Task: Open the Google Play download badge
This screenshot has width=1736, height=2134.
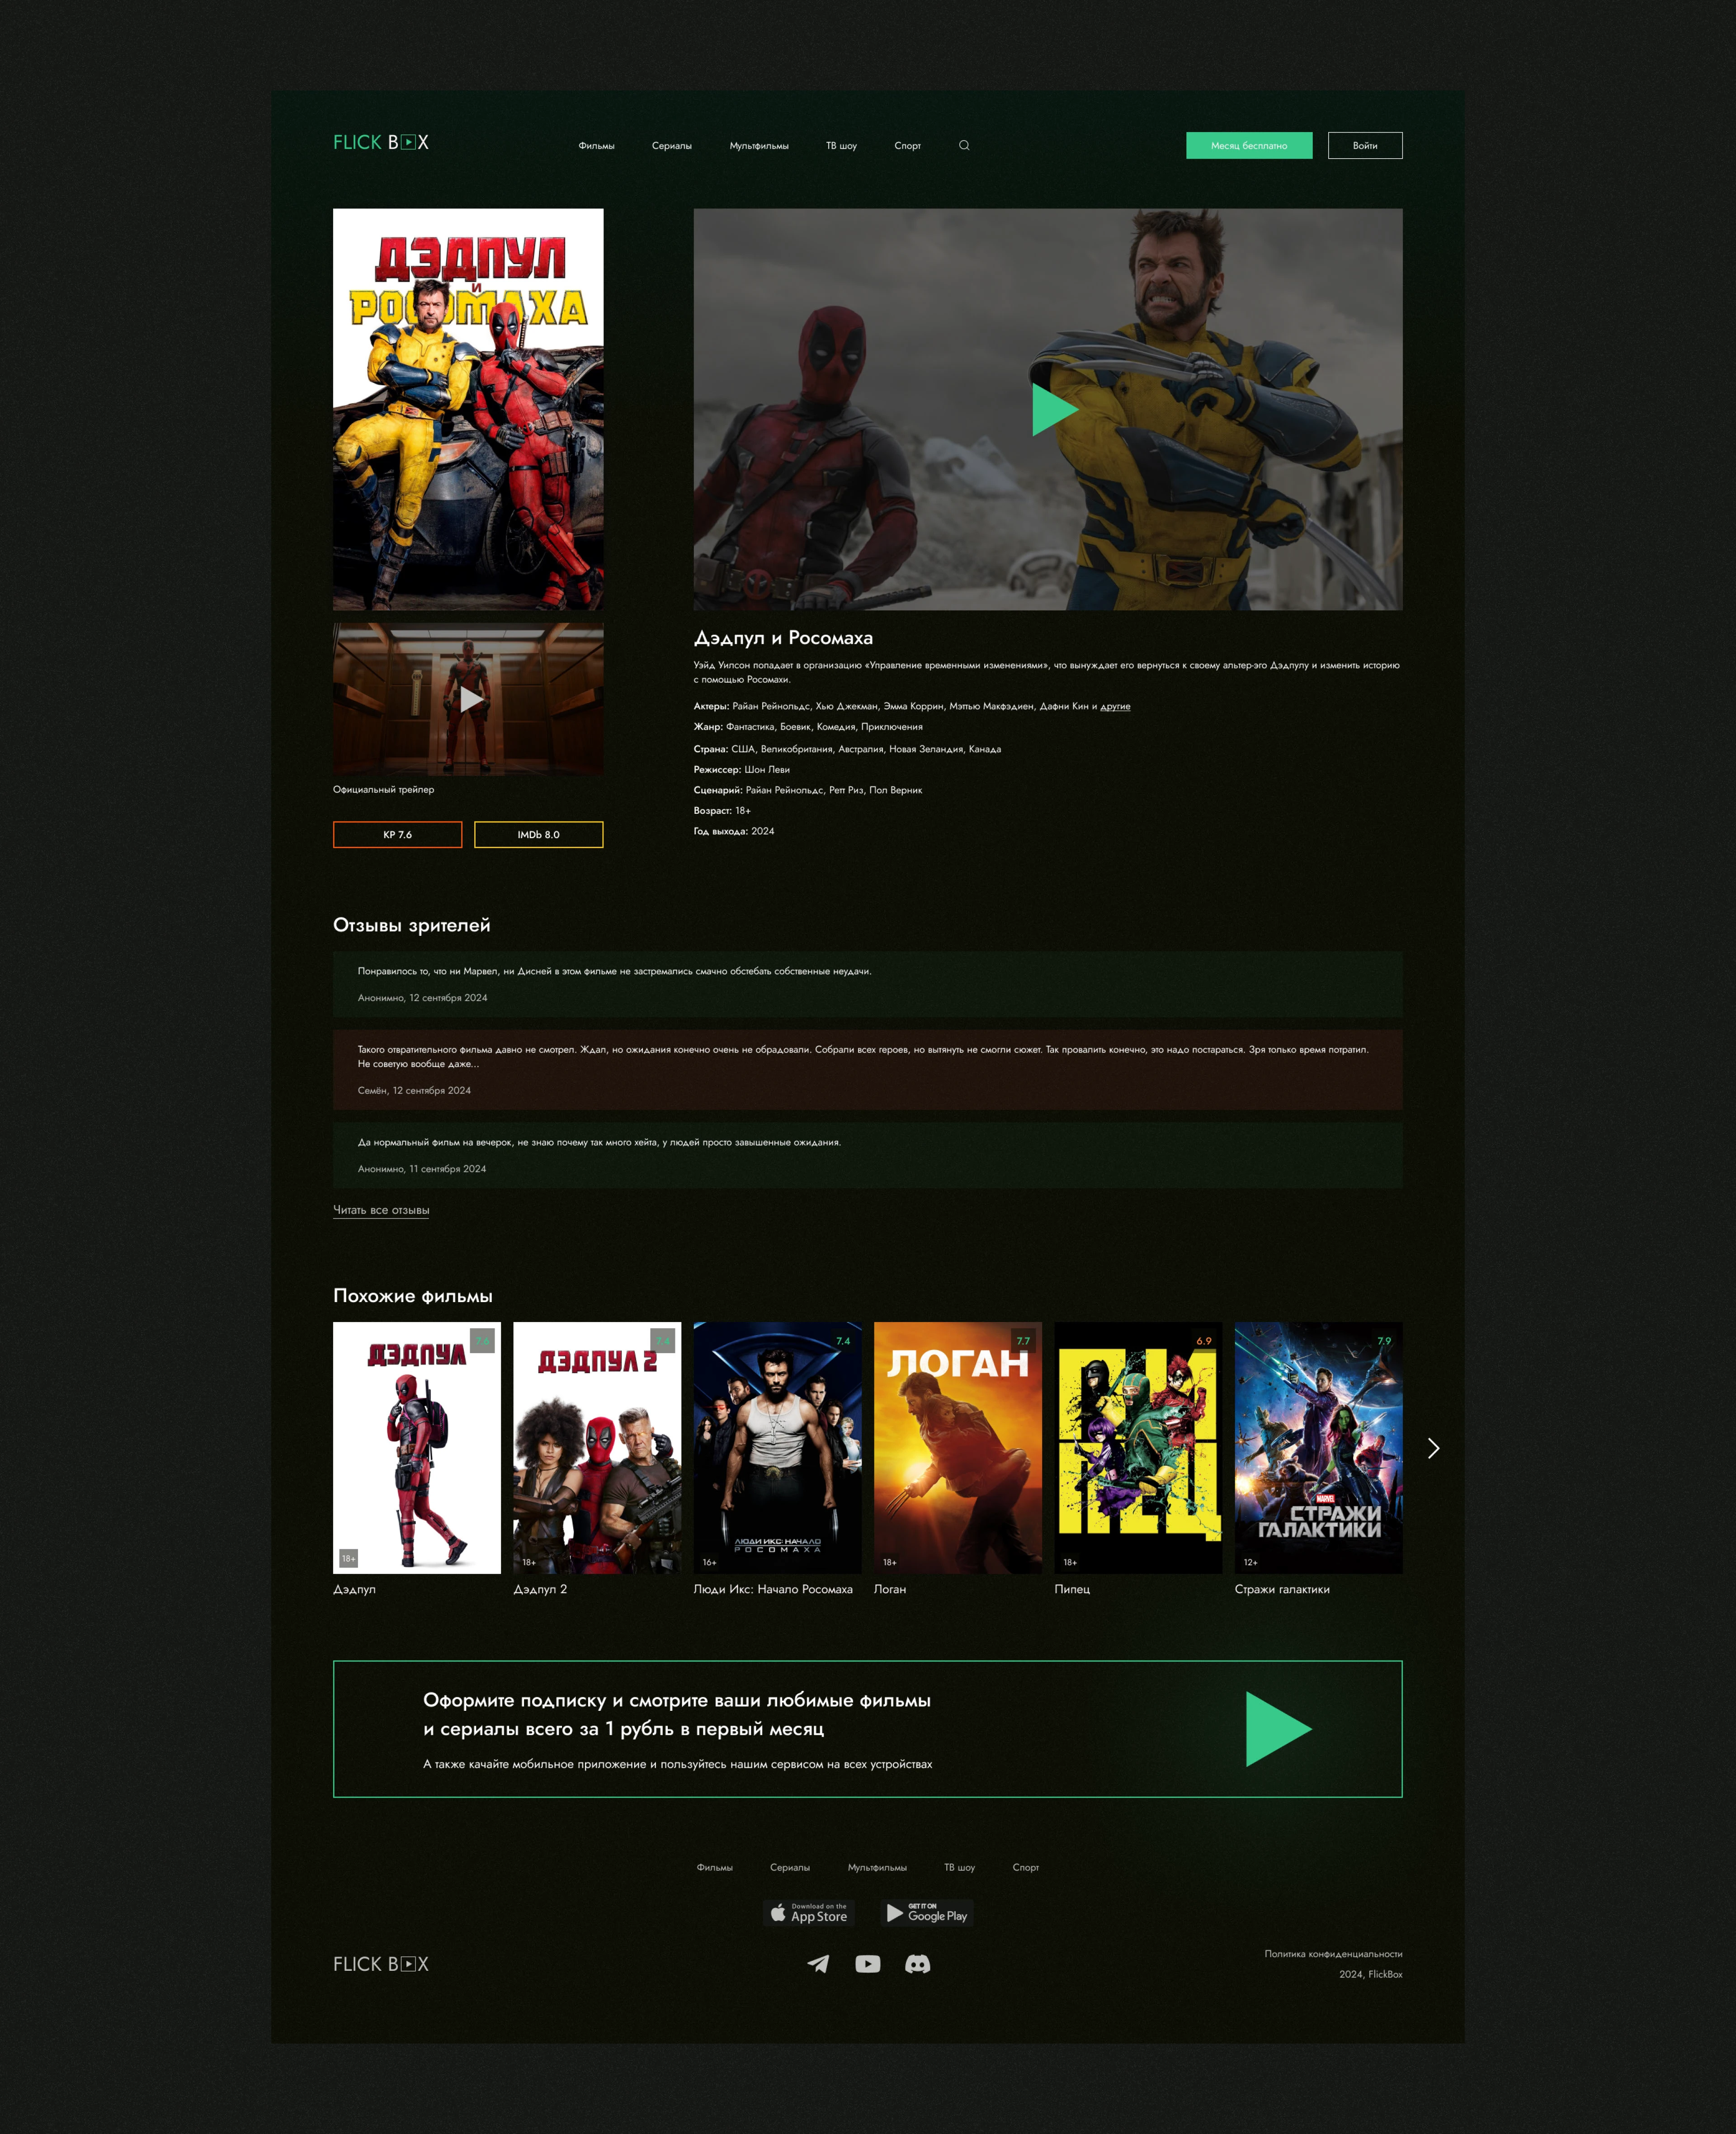Action: [927, 1913]
